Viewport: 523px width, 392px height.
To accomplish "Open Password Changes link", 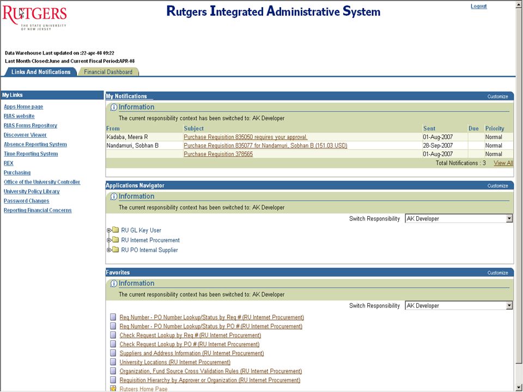I will click(x=26, y=201).
